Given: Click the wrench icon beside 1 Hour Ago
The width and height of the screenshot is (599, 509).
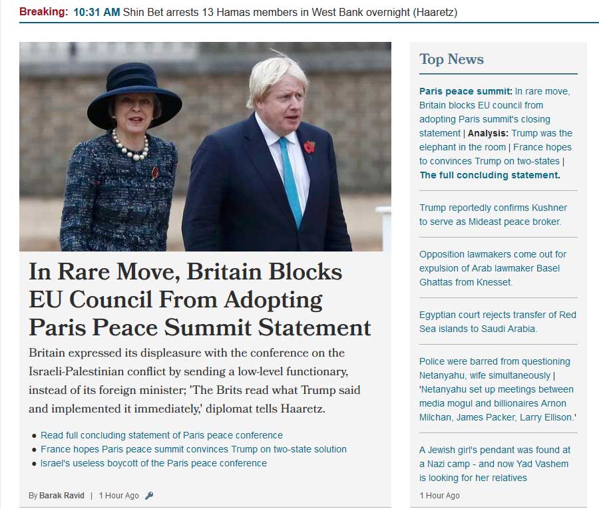Looking at the screenshot, I should (149, 495).
